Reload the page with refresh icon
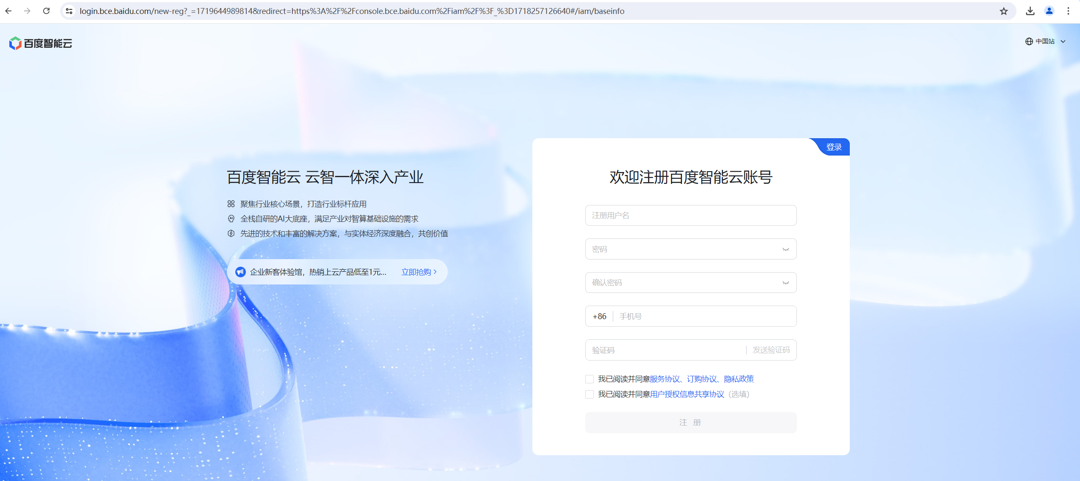Viewport: 1080px width, 481px height. click(x=47, y=11)
